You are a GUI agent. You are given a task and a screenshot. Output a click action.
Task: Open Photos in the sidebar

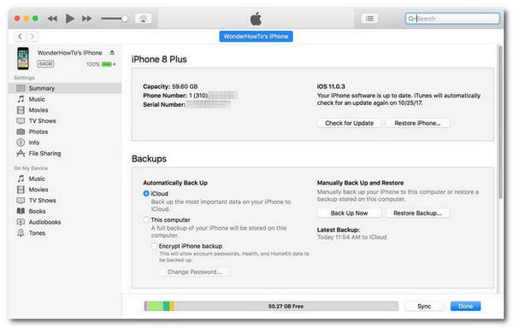point(65,132)
